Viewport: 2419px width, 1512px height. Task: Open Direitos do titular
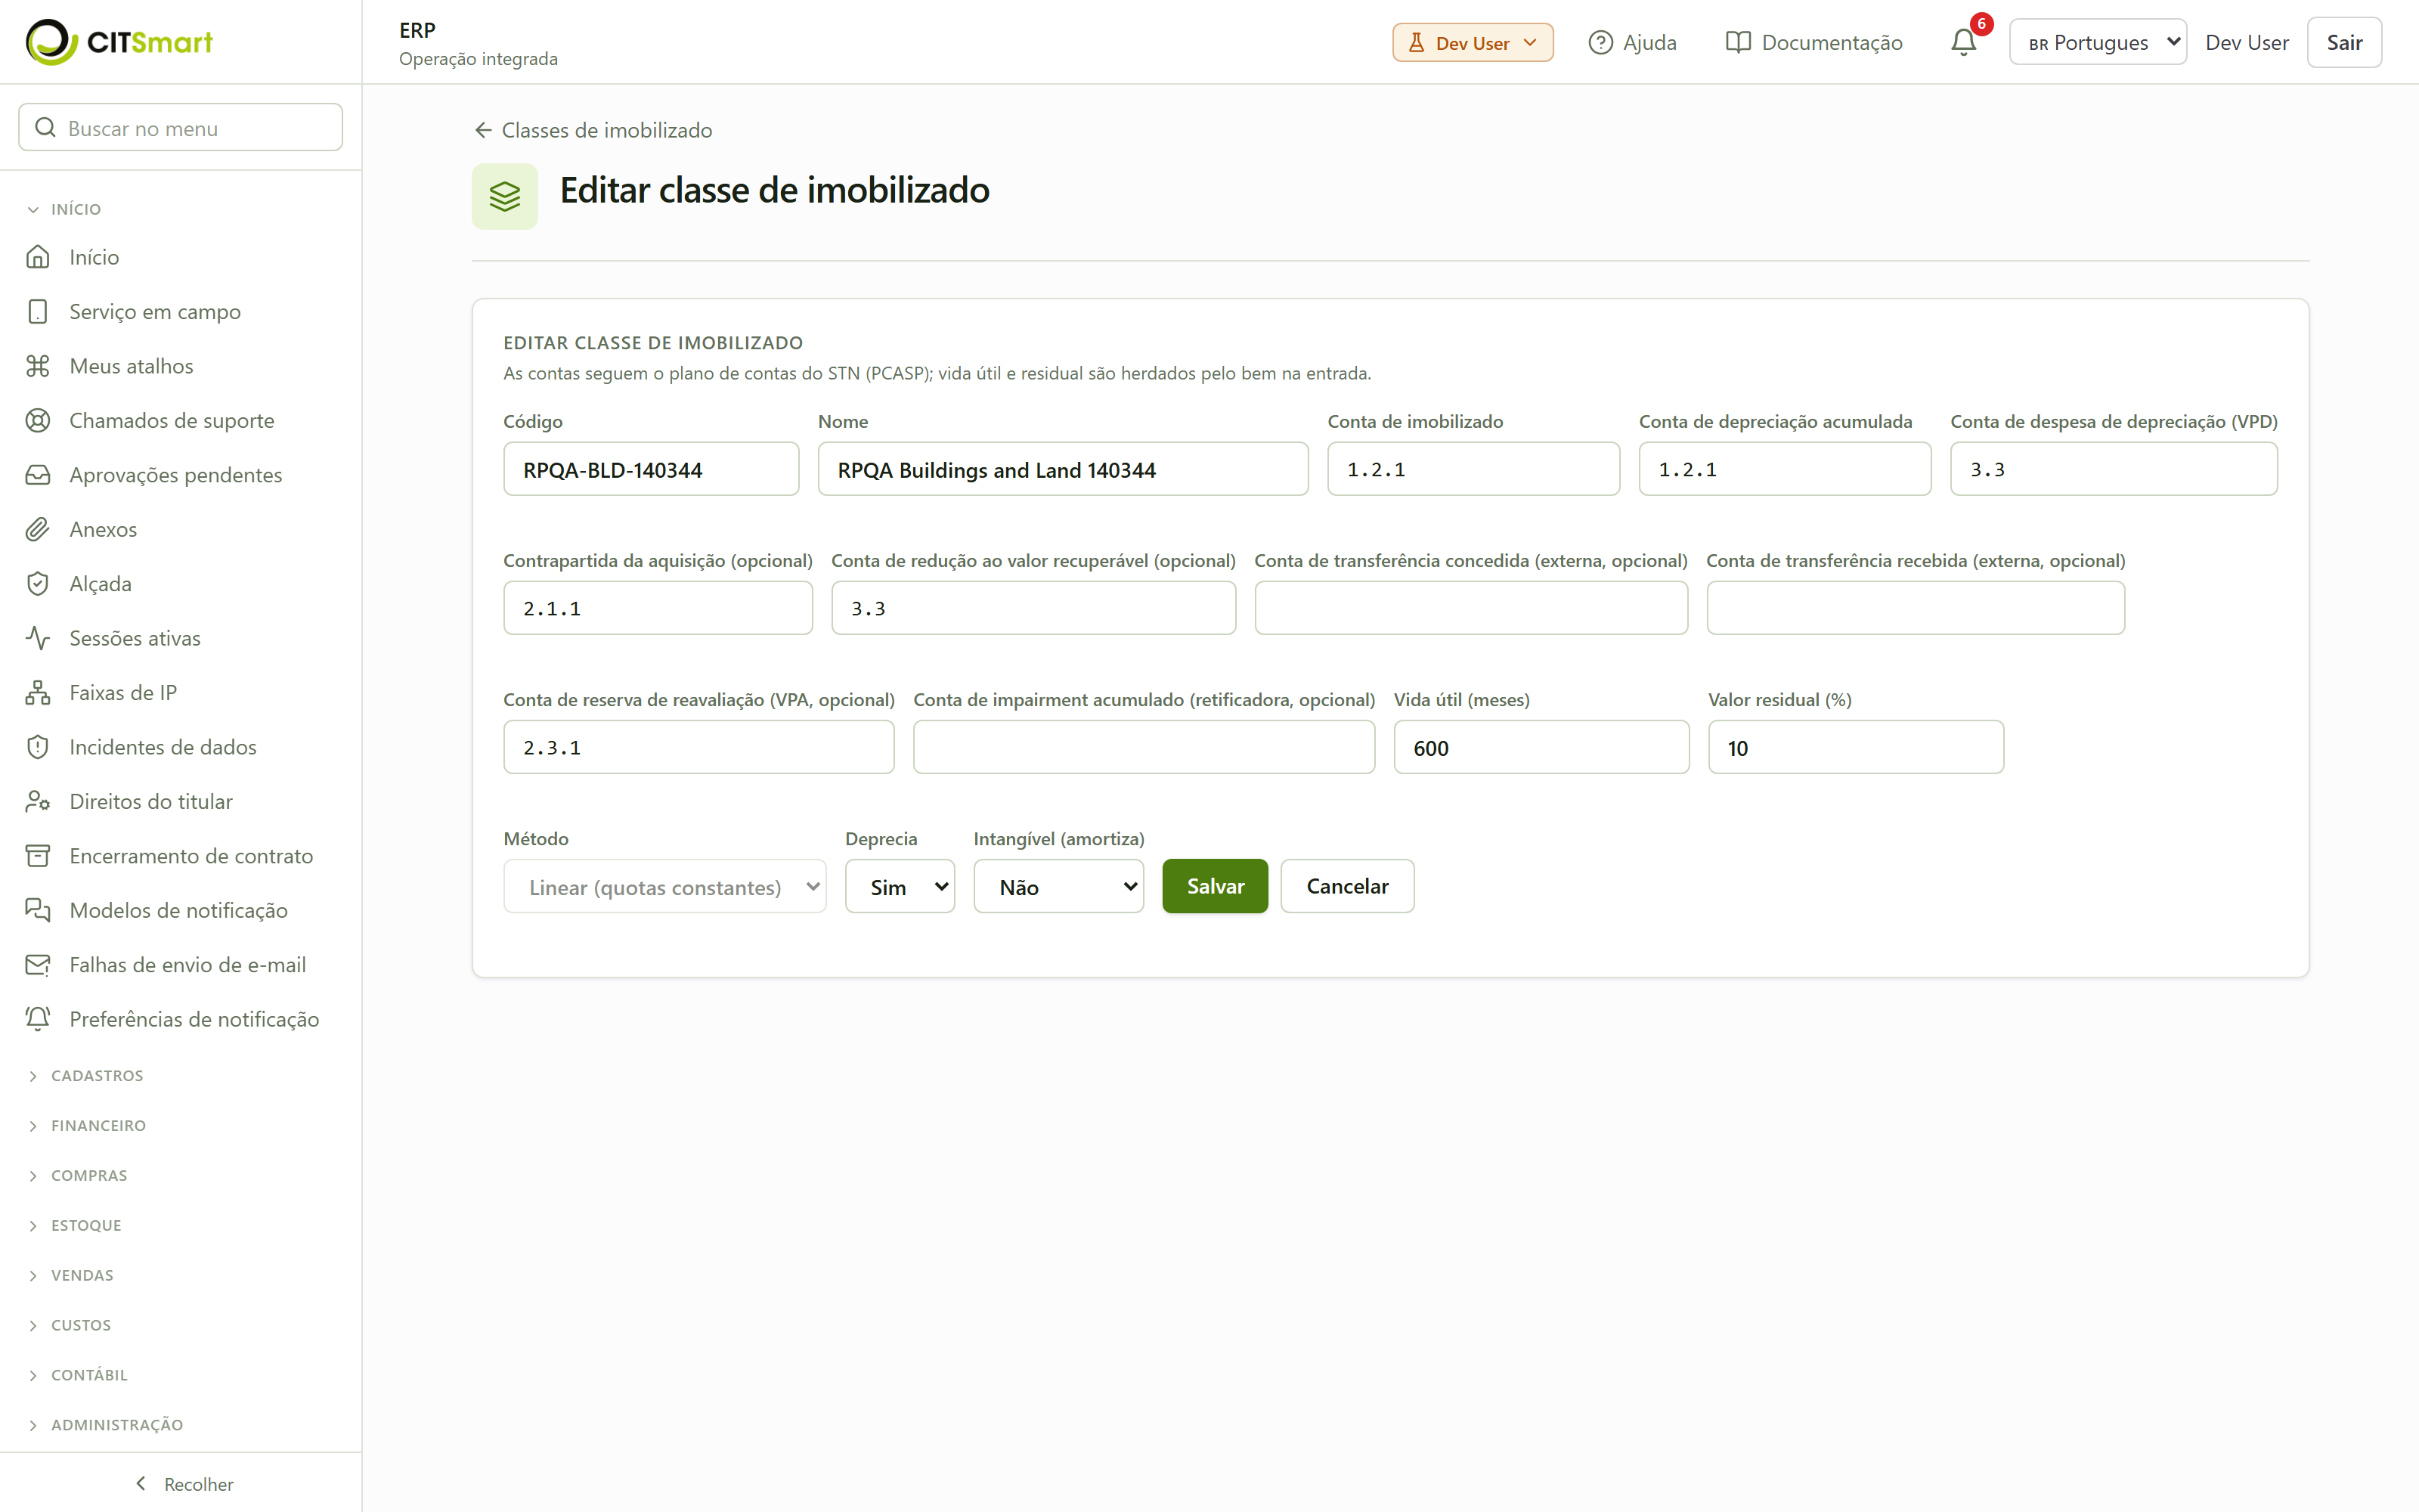(180, 802)
